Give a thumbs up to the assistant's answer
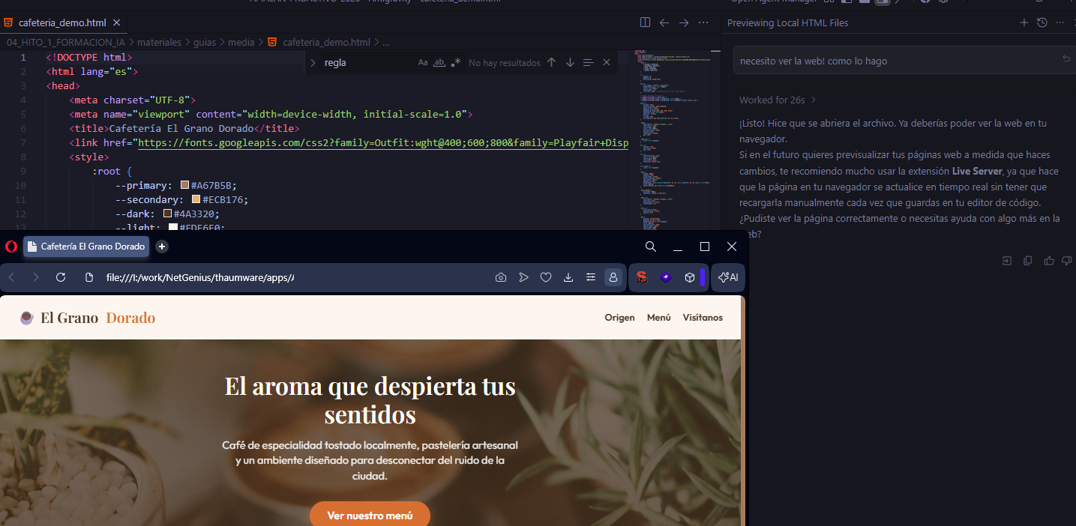The width and height of the screenshot is (1076, 526). click(x=1048, y=260)
